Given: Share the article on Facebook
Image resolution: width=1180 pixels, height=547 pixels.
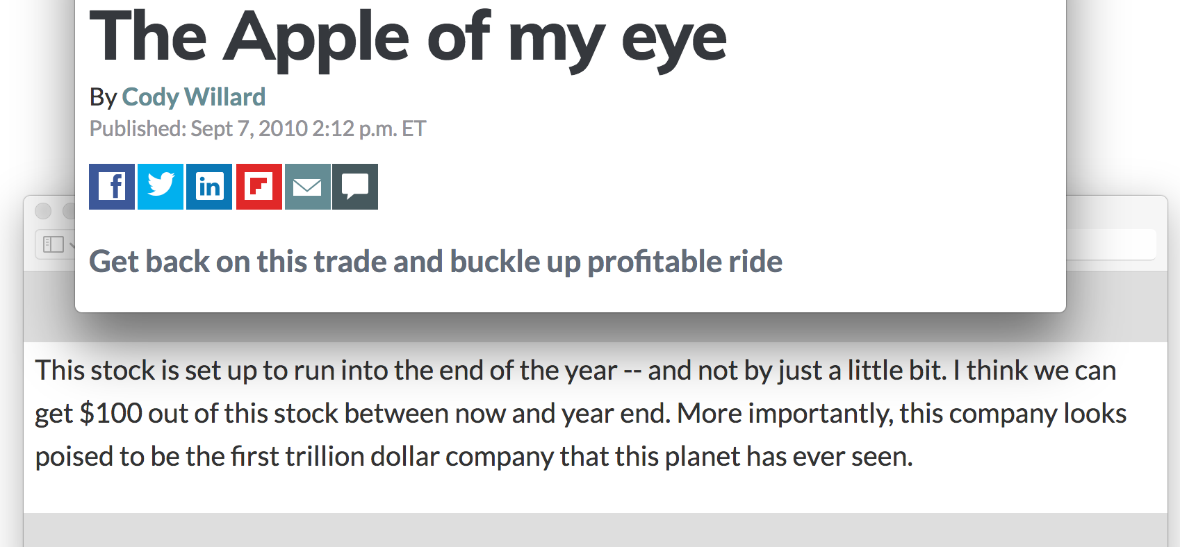Looking at the screenshot, I should point(112,187).
